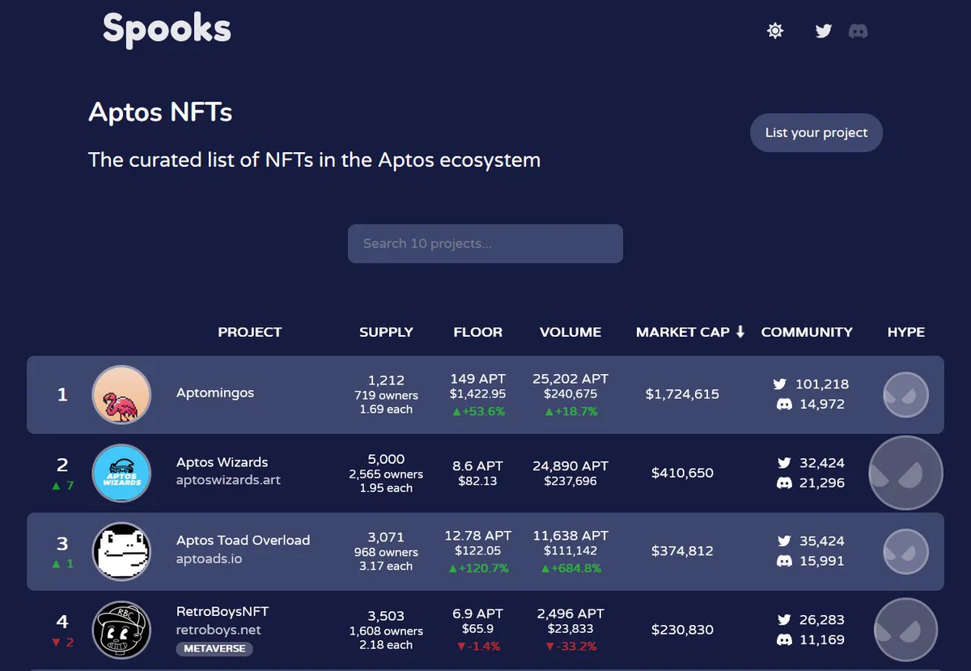Sort the table by Volume column
This screenshot has height=671, width=971.
tap(570, 332)
